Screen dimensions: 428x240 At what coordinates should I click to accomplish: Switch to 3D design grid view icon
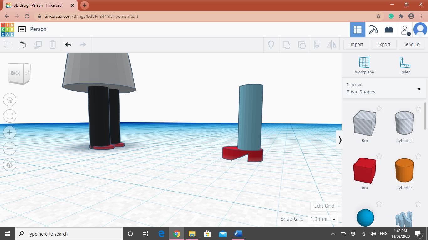click(358, 30)
